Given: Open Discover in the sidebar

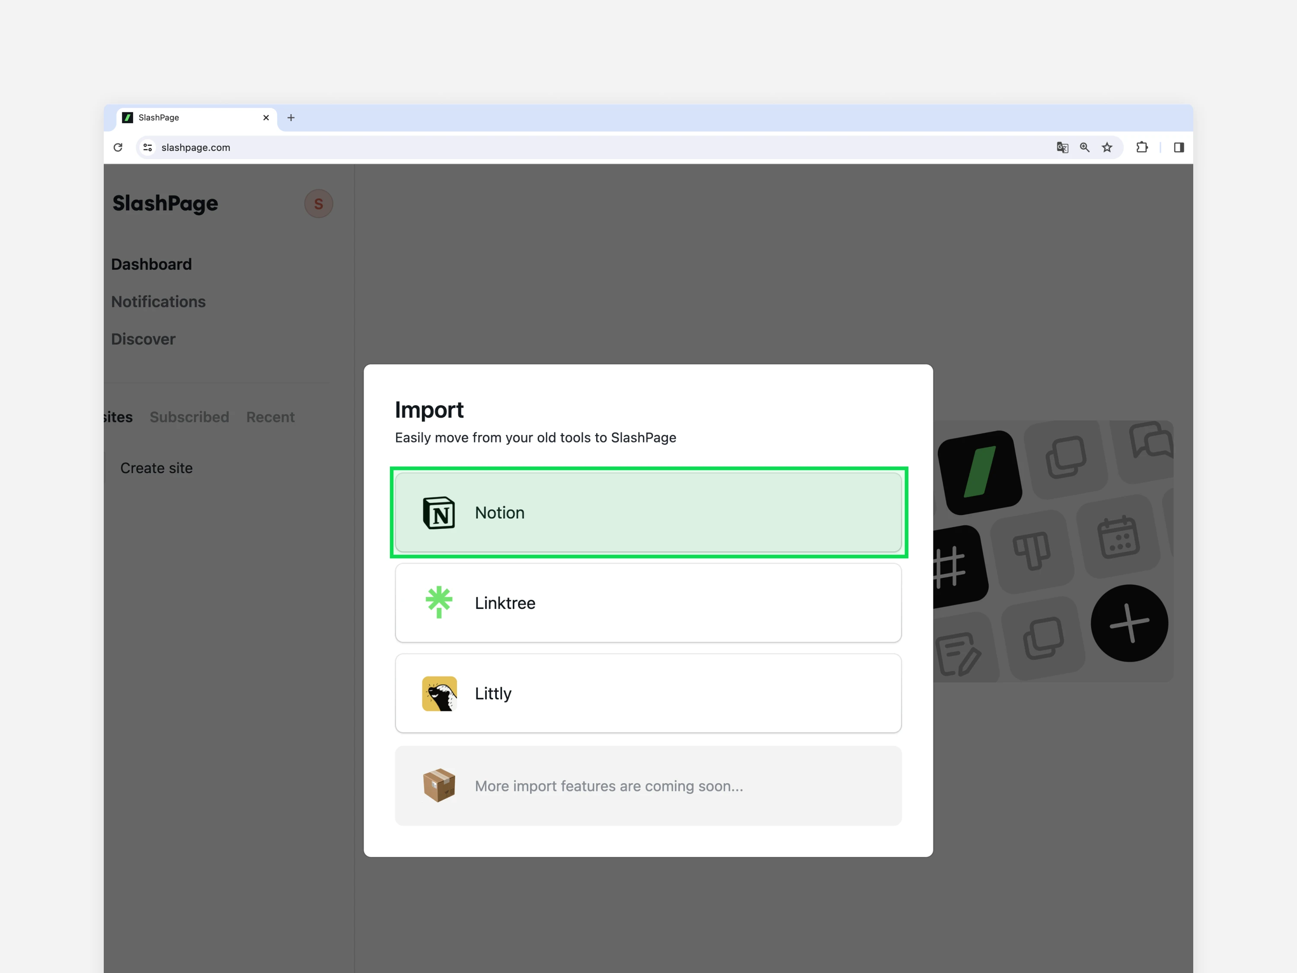Looking at the screenshot, I should 143,339.
